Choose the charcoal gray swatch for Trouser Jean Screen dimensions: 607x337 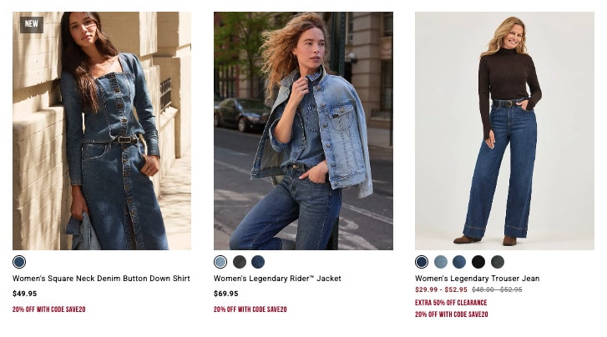(498, 262)
